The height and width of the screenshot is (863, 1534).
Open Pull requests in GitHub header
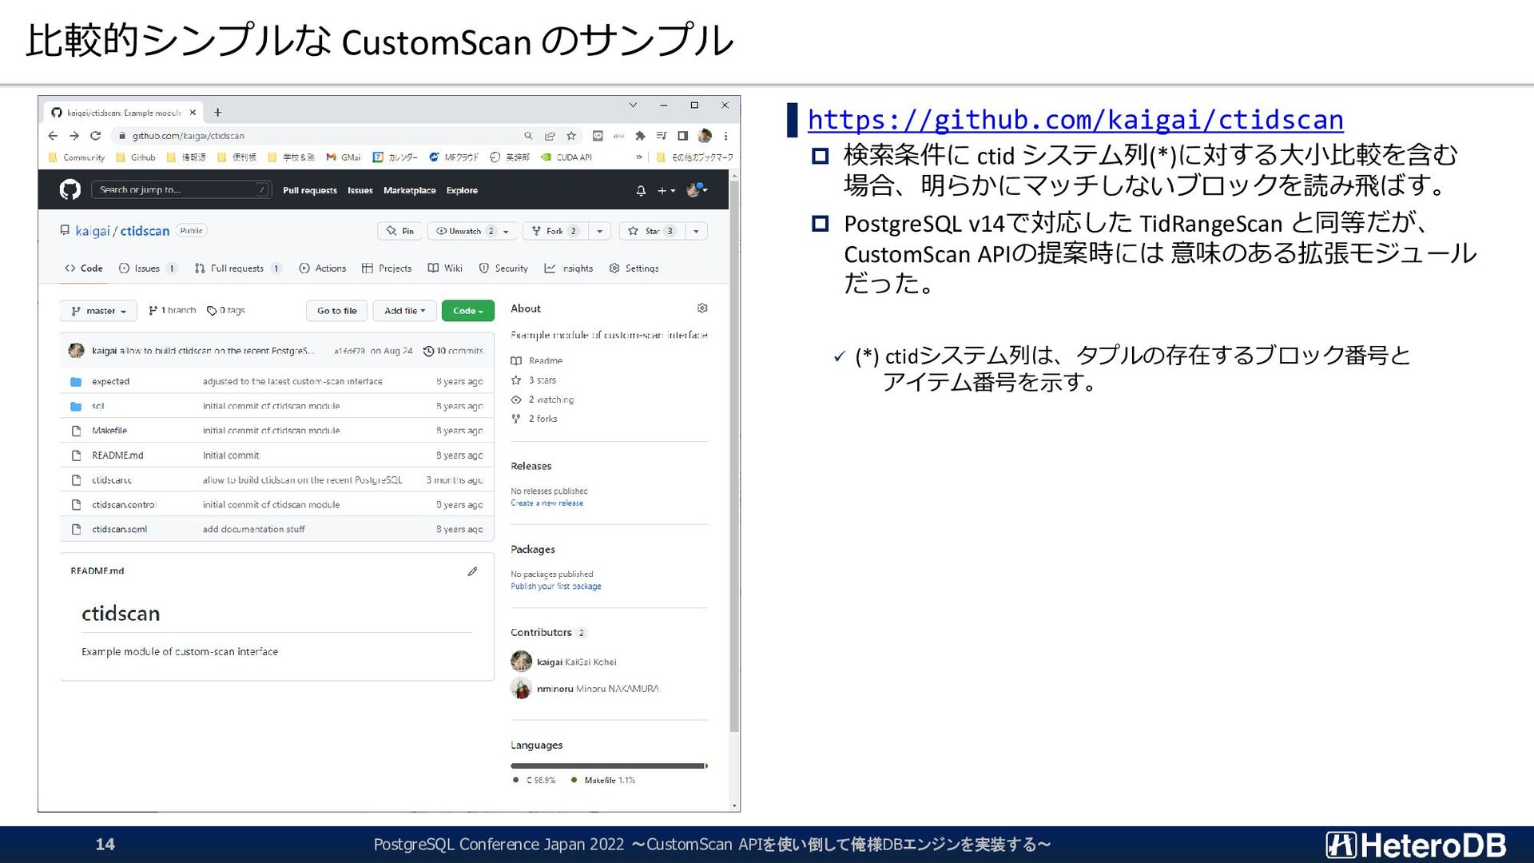(310, 190)
